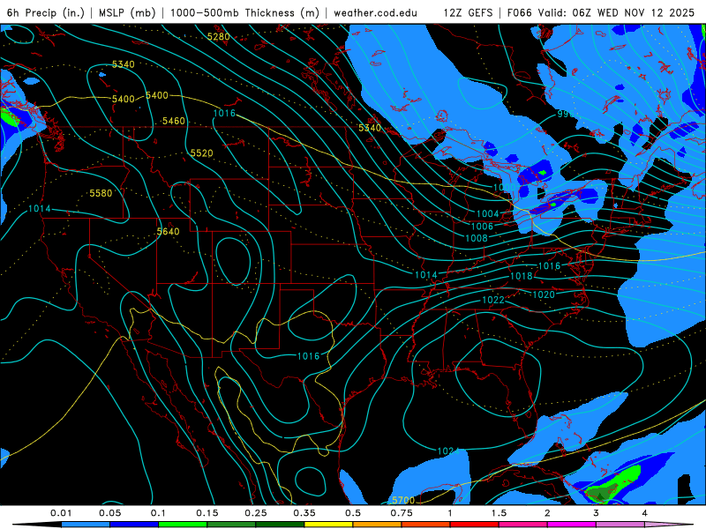
Task: Click the 1006 isobar label
Action: coord(482,227)
